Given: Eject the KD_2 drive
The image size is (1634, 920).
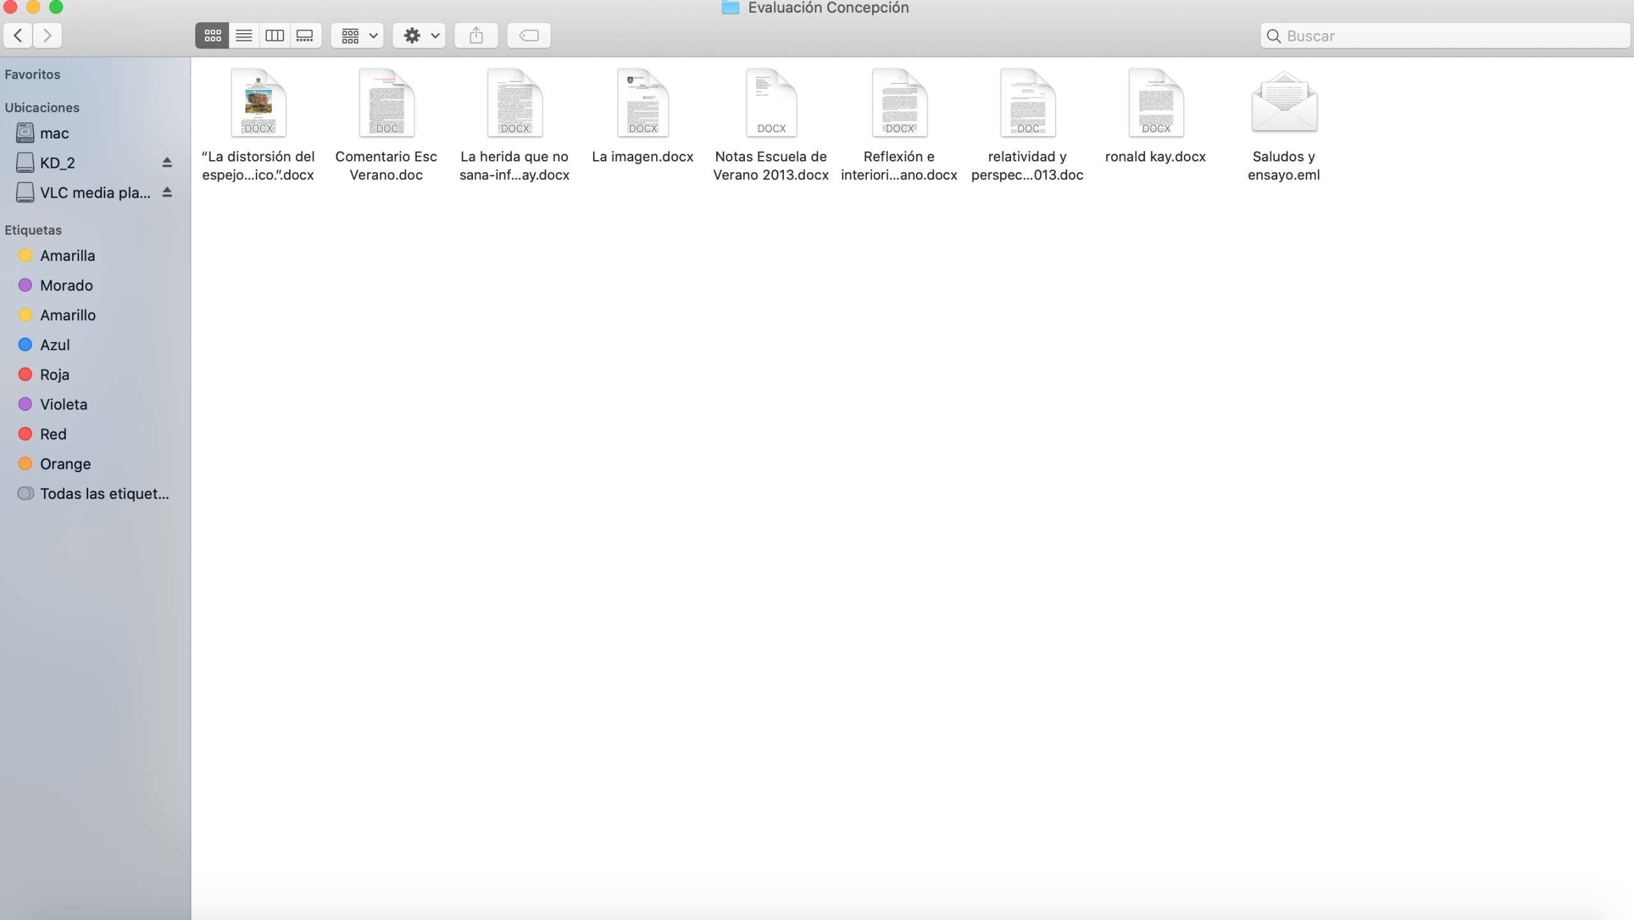Looking at the screenshot, I should pos(167,163).
